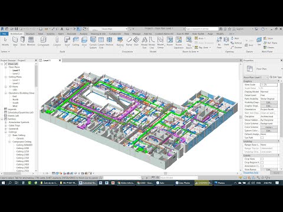Screen dimensions: 283x212
Task: Select the Floor tool
Action: click(84, 42)
